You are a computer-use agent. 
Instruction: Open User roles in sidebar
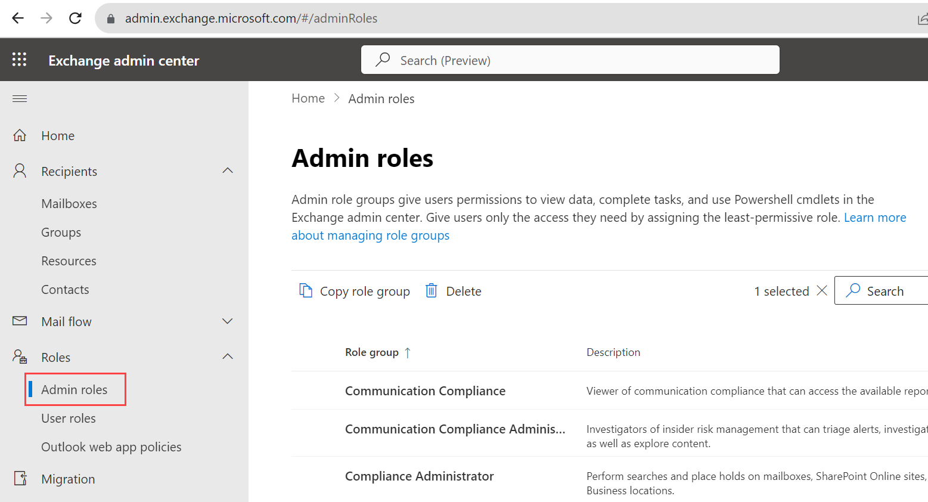(69, 419)
